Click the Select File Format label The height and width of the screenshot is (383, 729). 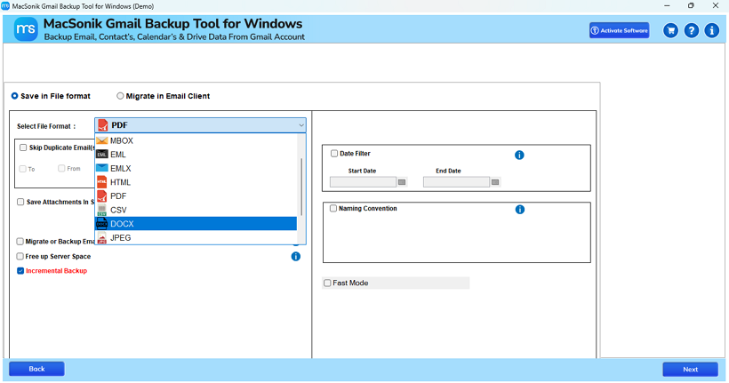pyautogui.click(x=46, y=126)
